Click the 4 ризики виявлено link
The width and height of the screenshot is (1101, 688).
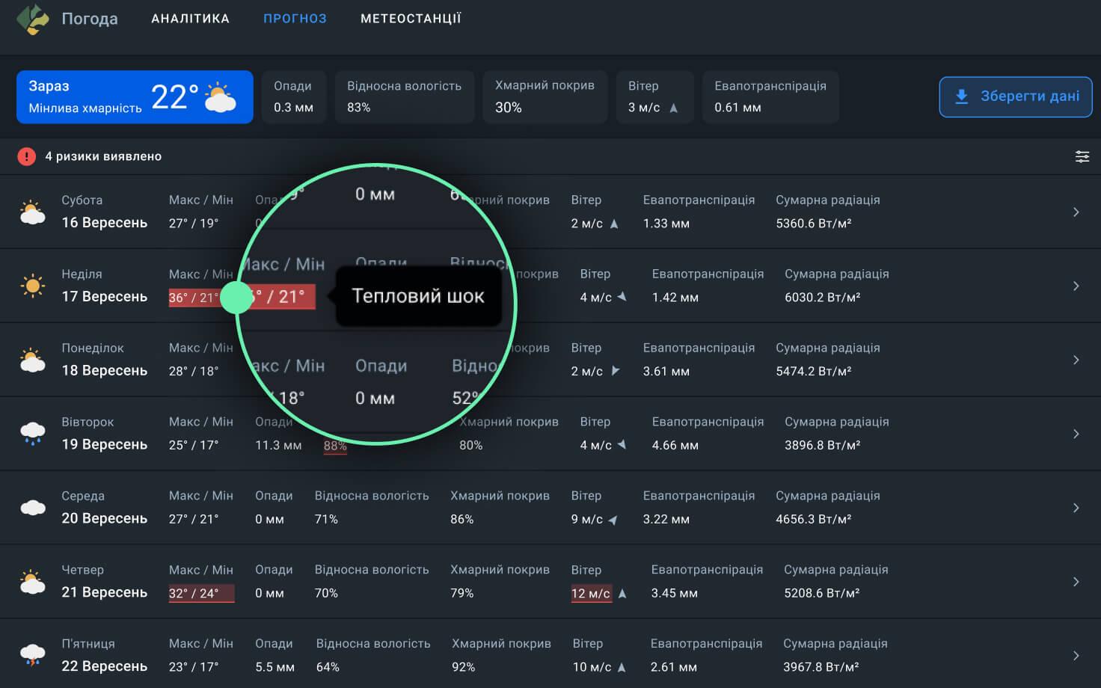(103, 156)
